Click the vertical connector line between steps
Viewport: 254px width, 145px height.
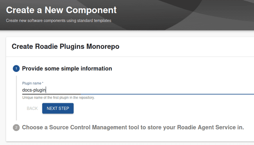[x=16, y=98]
